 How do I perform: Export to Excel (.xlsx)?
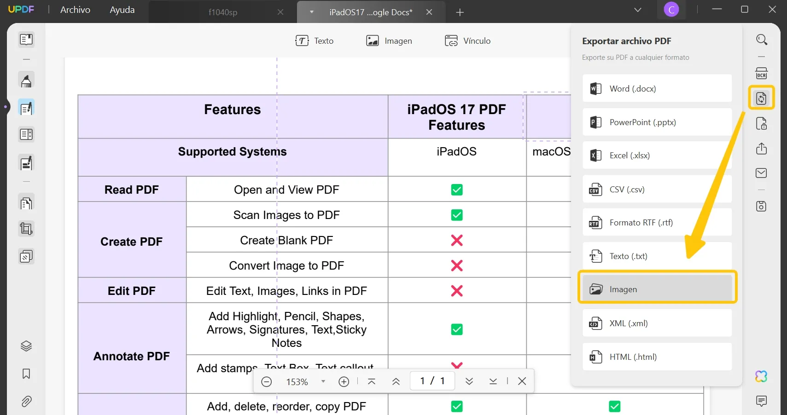coord(657,156)
